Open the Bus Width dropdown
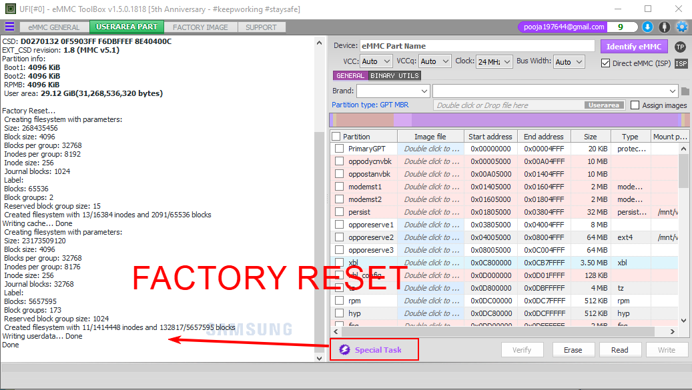 (569, 62)
